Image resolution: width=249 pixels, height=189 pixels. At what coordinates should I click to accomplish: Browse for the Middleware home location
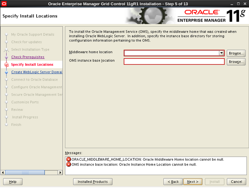236,53
